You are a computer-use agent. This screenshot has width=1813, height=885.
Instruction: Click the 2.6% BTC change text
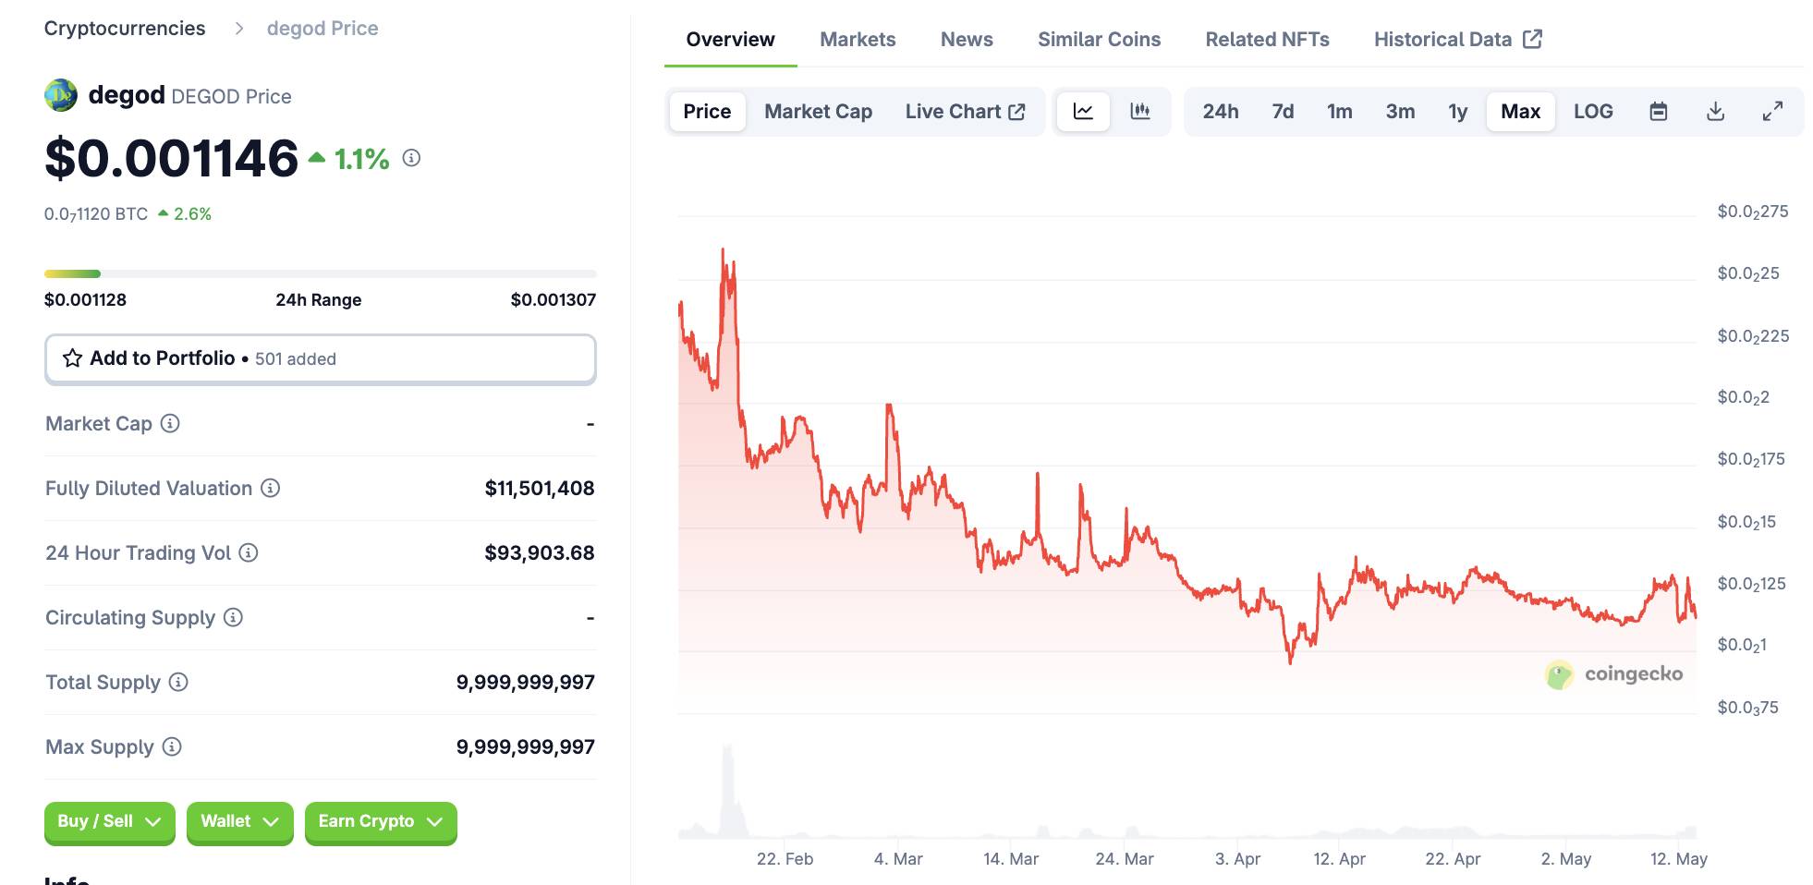[x=192, y=214]
